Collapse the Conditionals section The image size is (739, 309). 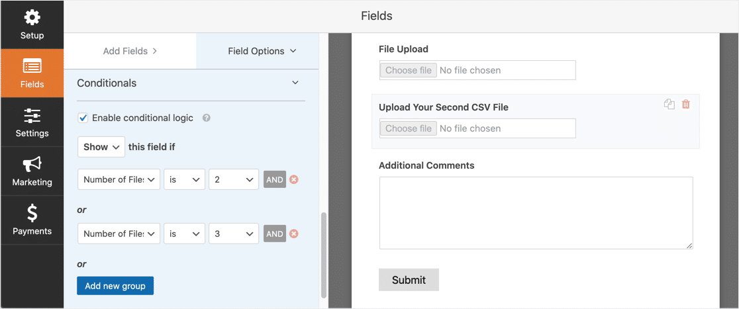click(295, 83)
